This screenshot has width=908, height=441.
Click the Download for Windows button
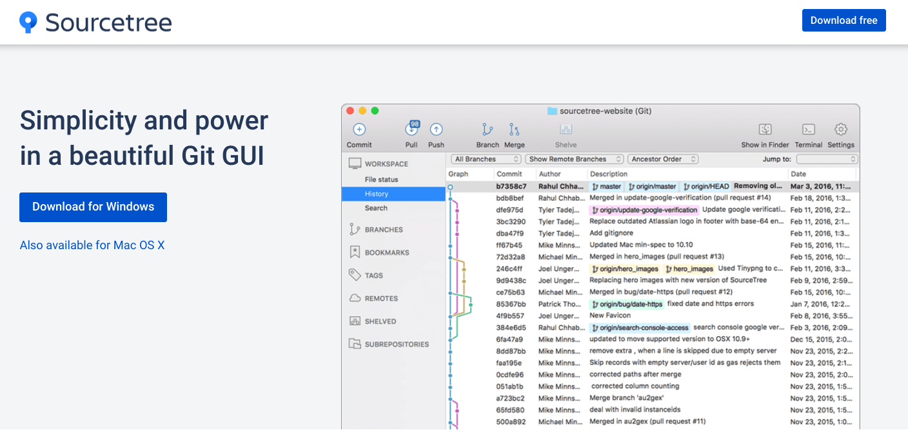pos(93,207)
